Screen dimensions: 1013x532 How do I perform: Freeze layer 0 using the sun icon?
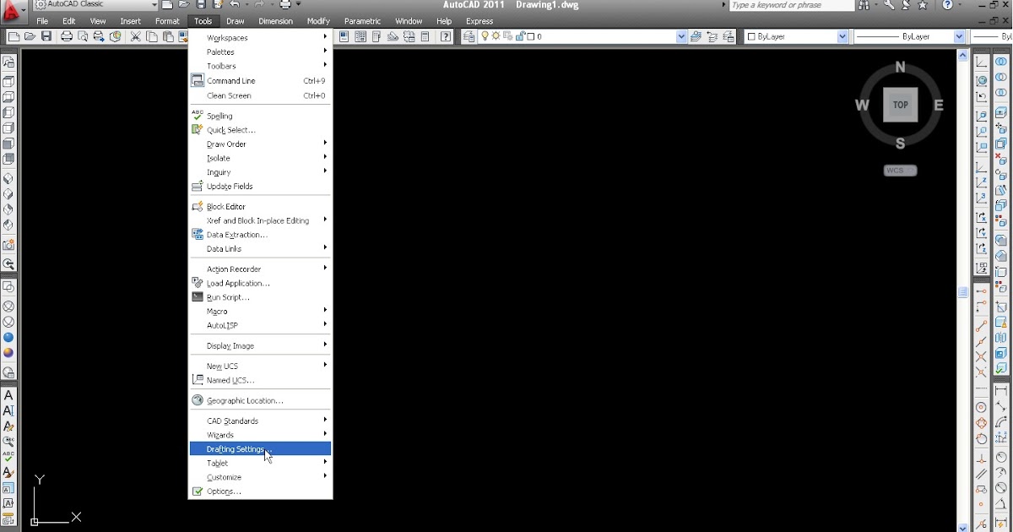496,36
